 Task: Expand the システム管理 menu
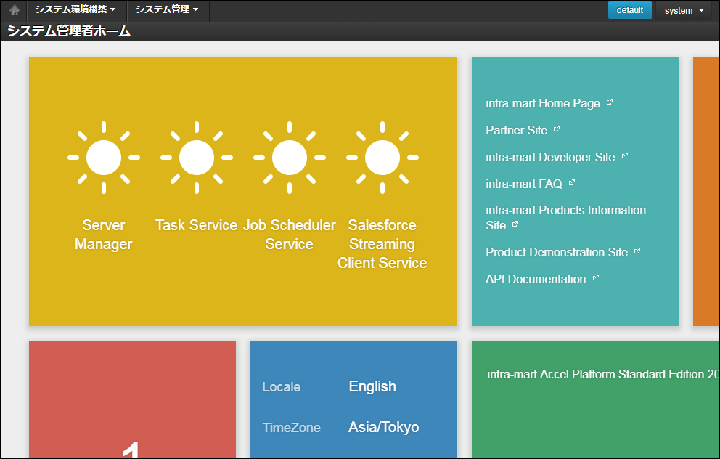pos(167,10)
